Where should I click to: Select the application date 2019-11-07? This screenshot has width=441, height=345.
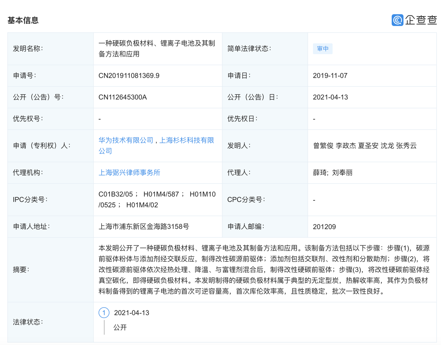[330, 75]
